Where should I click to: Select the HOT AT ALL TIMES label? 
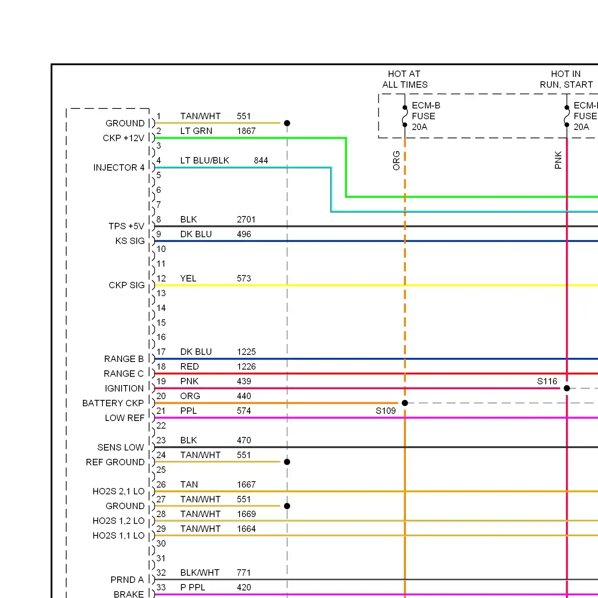click(x=405, y=79)
